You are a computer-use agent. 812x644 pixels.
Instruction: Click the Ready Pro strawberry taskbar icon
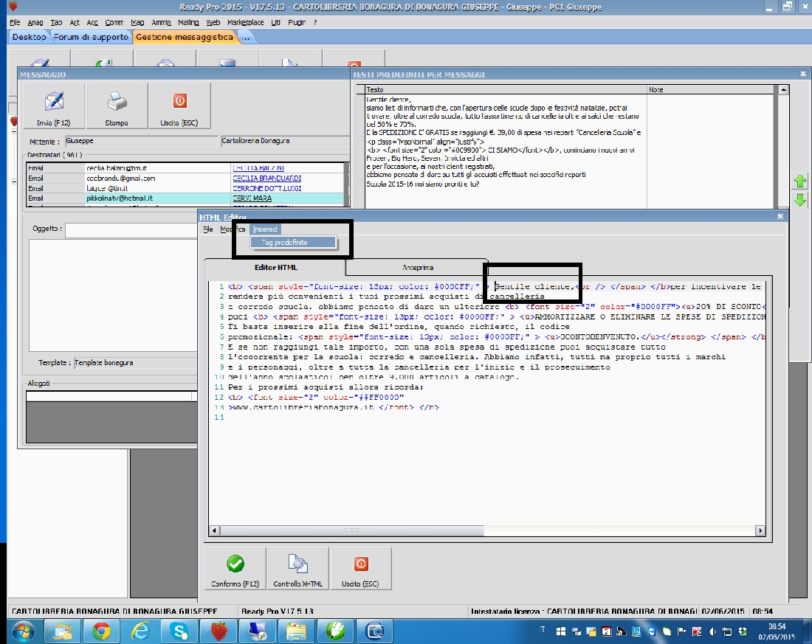(219, 631)
